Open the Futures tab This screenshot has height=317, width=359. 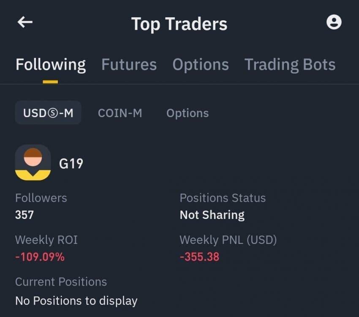129,65
